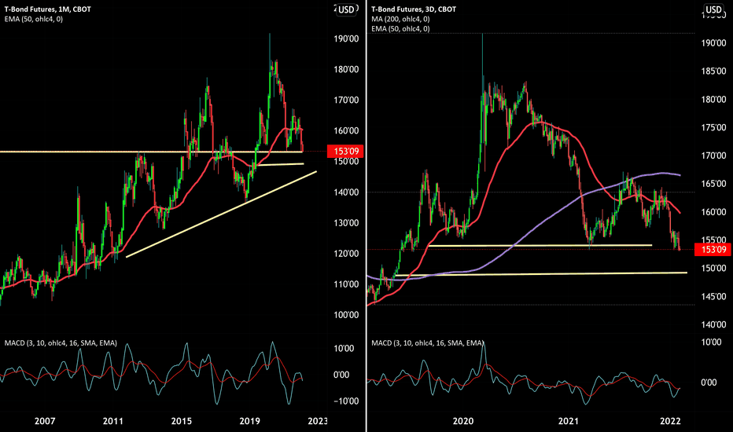Click right chart title T-Bond Futures, 3D, CBOT
This screenshot has height=432, width=733.
click(x=414, y=9)
